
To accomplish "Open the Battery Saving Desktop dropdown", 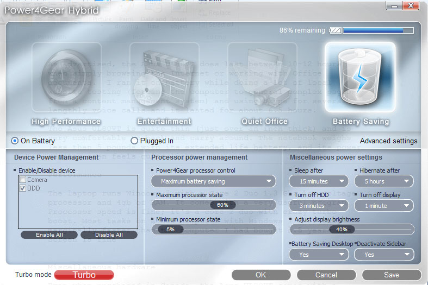I will point(319,255).
